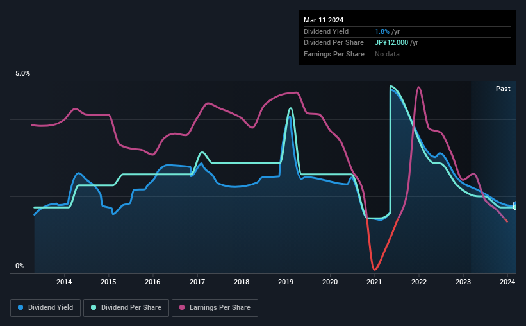Click the 2020 x-axis label

pos(330,282)
